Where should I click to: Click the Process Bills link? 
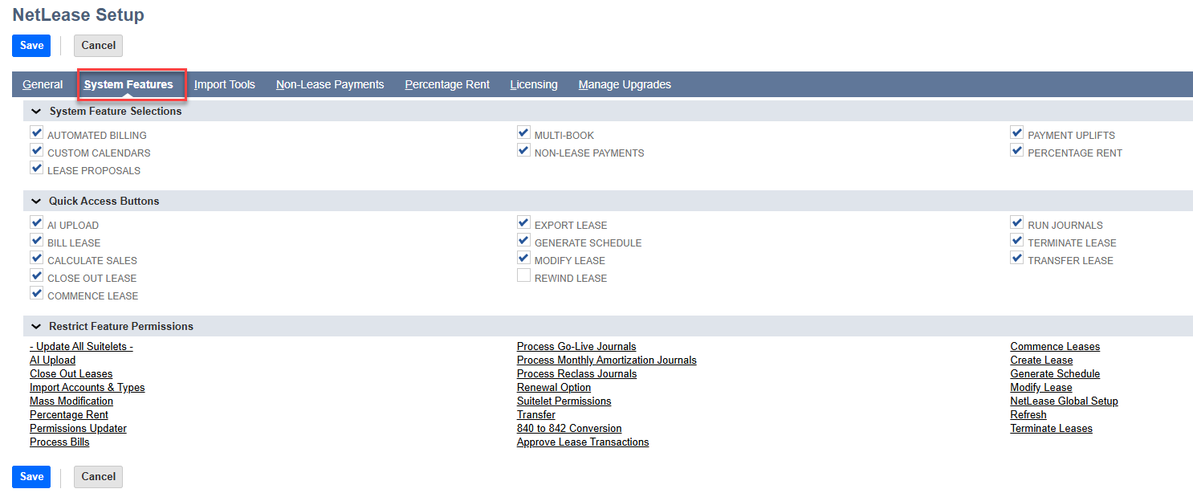pos(59,442)
